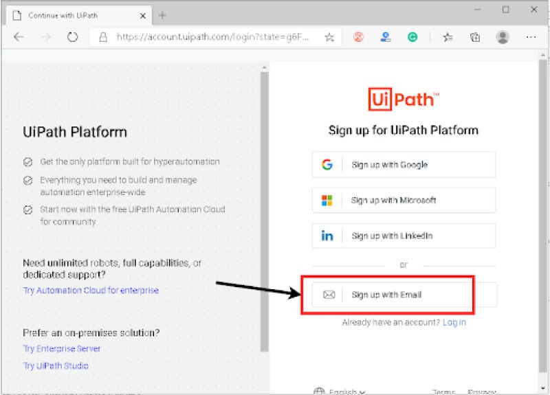Maximize the browser window
The image size is (550, 395).
point(505,10)
